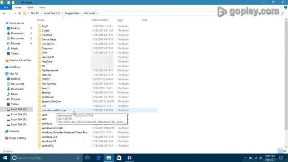Select the Speech_OneCore folder icon
Viewport: 288px width, 162px height.
click(x=39, y=101)
